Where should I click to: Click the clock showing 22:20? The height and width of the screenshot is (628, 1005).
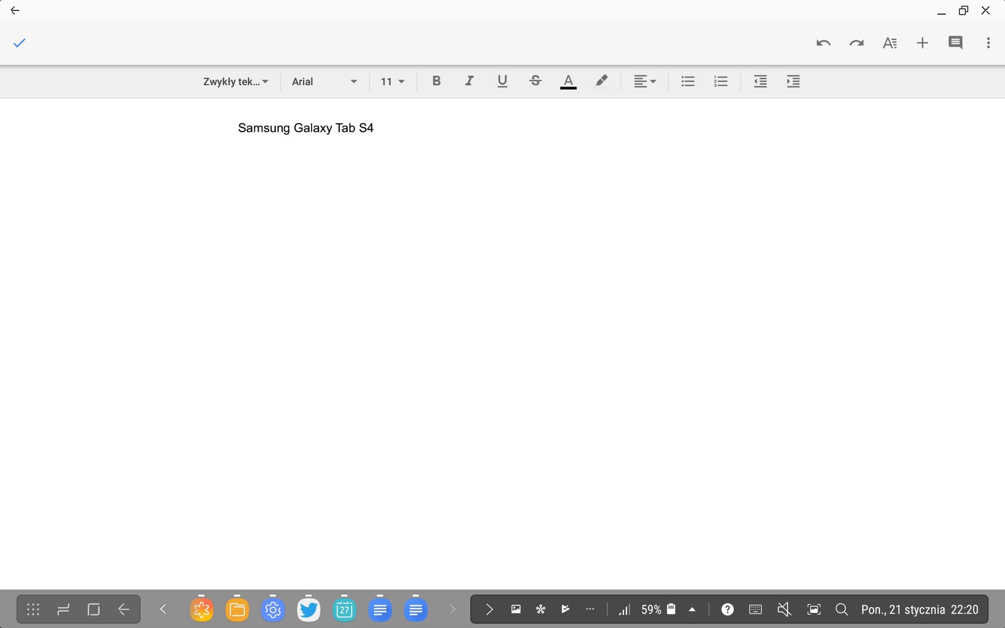965,610
